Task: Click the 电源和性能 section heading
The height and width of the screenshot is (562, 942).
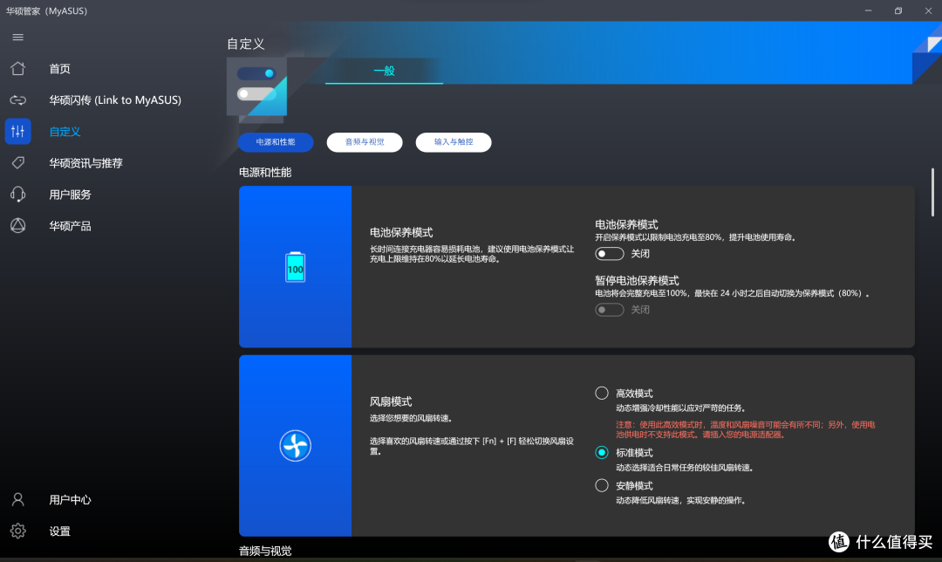Action: [265, 173]
